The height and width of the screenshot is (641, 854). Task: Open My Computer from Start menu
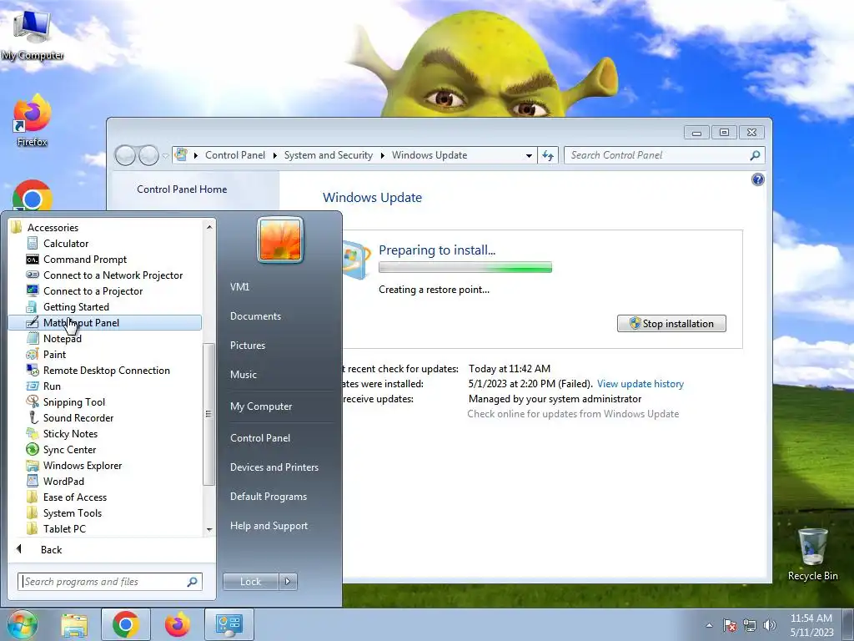click(261, 406)
